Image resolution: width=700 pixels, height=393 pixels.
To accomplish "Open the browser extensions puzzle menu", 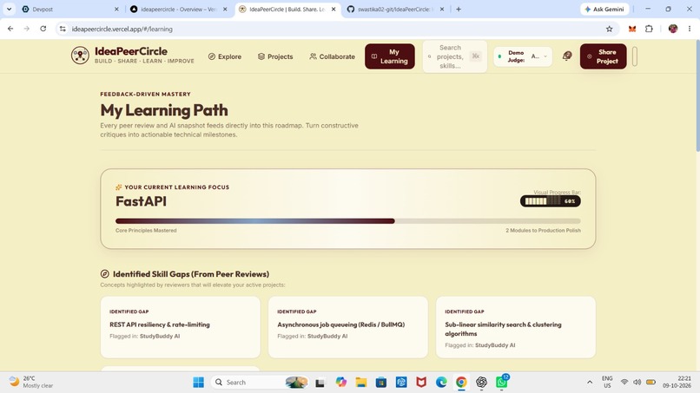I will [x=649, y=29].
